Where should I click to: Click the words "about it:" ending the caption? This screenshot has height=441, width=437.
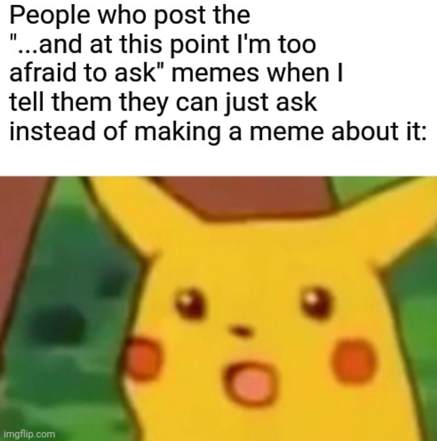[x=379, y=131]
